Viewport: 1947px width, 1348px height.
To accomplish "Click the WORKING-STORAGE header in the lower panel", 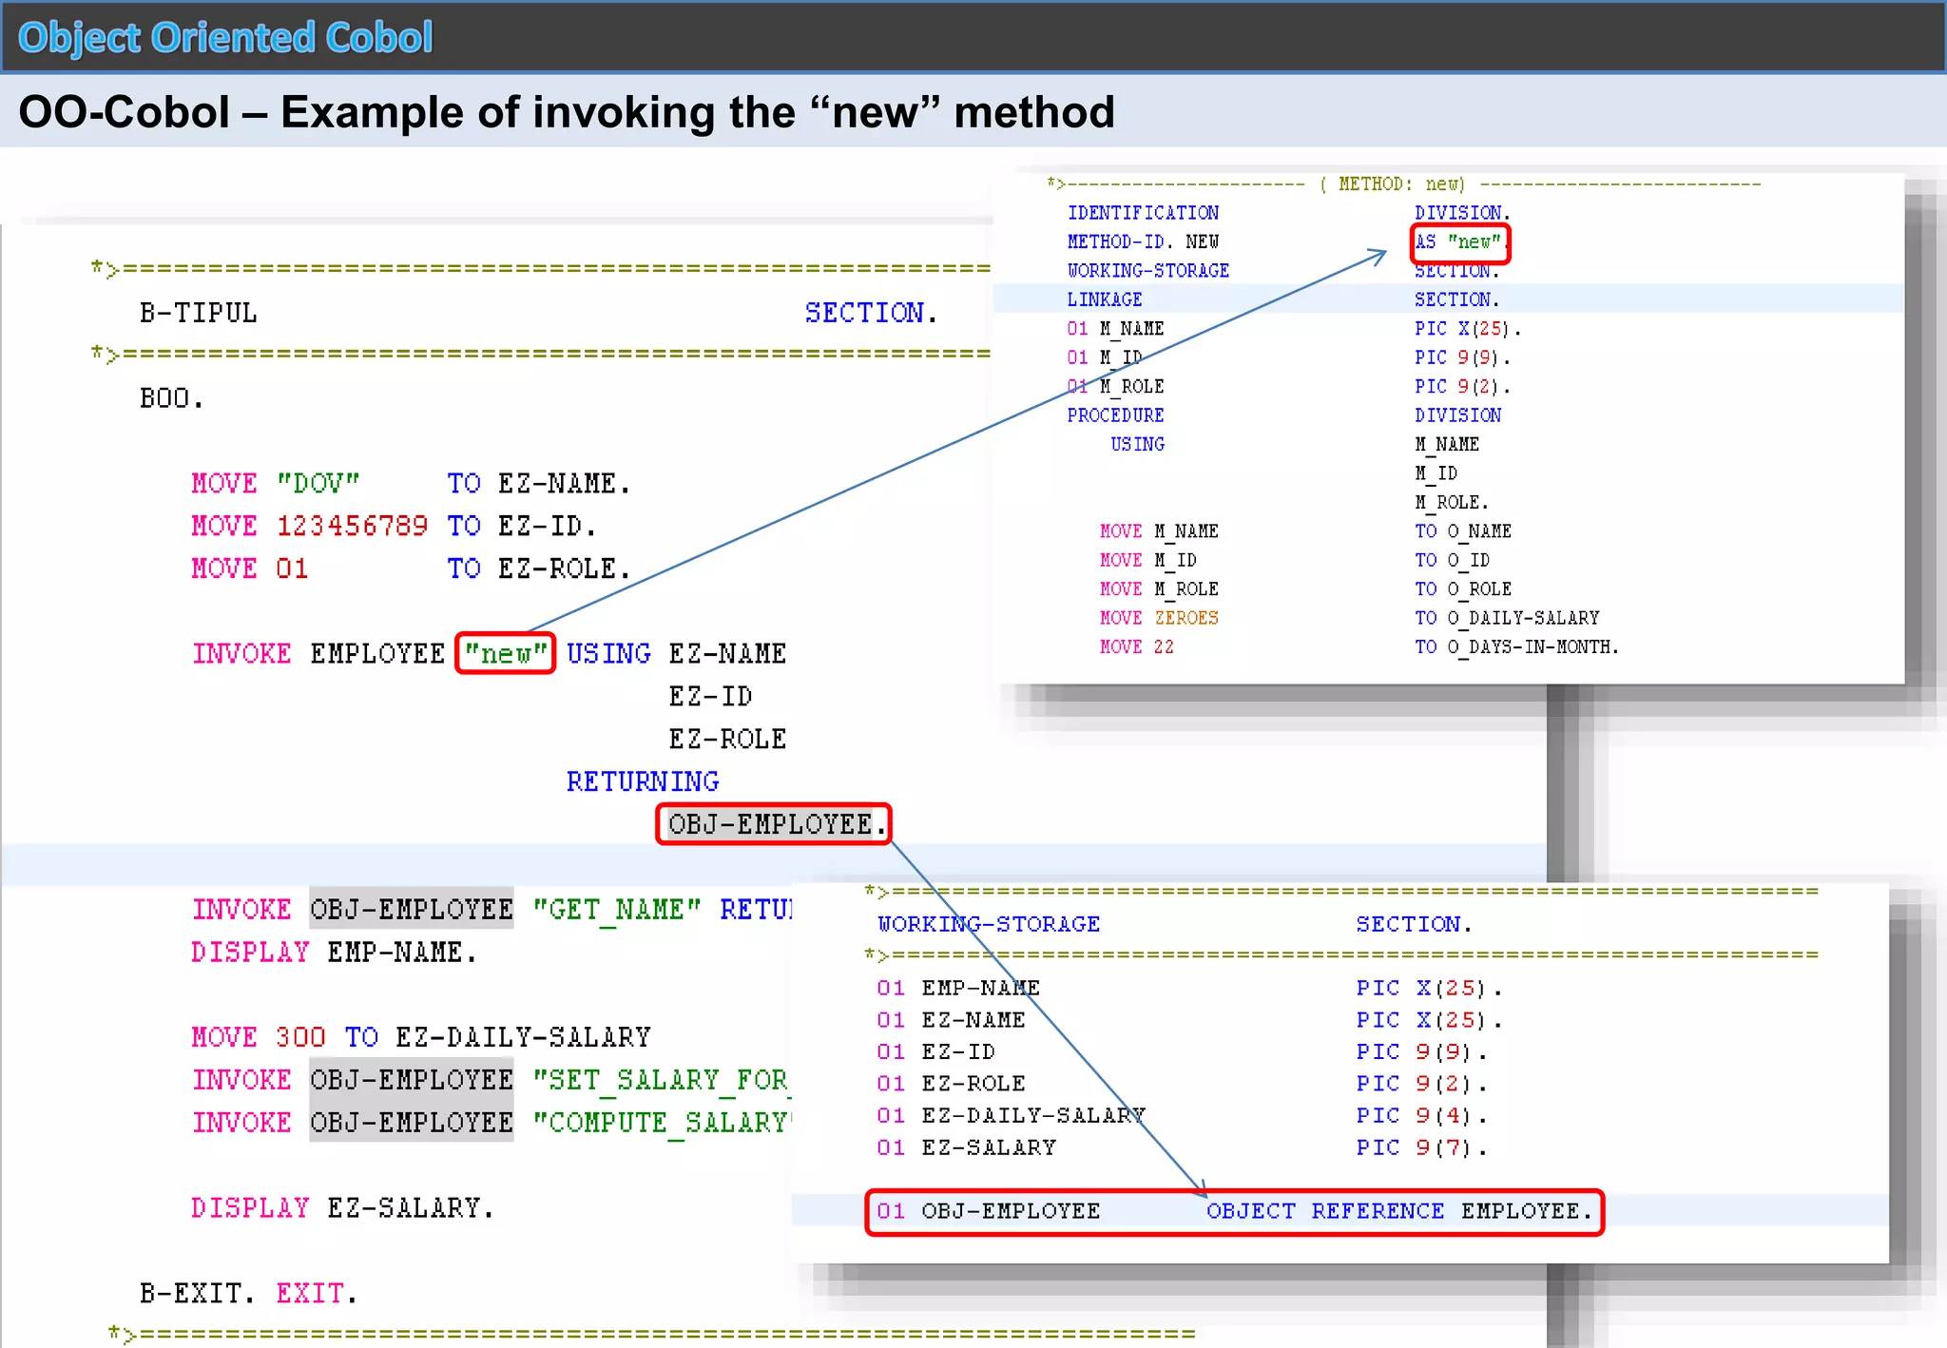I will 989,924.
